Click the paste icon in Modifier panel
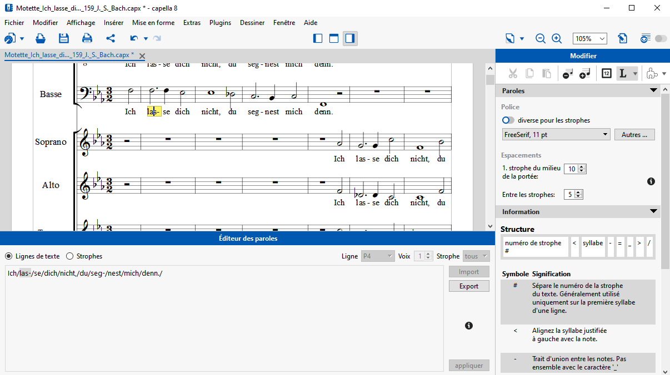The image size is (670, 375). click(x=547, y=73)
